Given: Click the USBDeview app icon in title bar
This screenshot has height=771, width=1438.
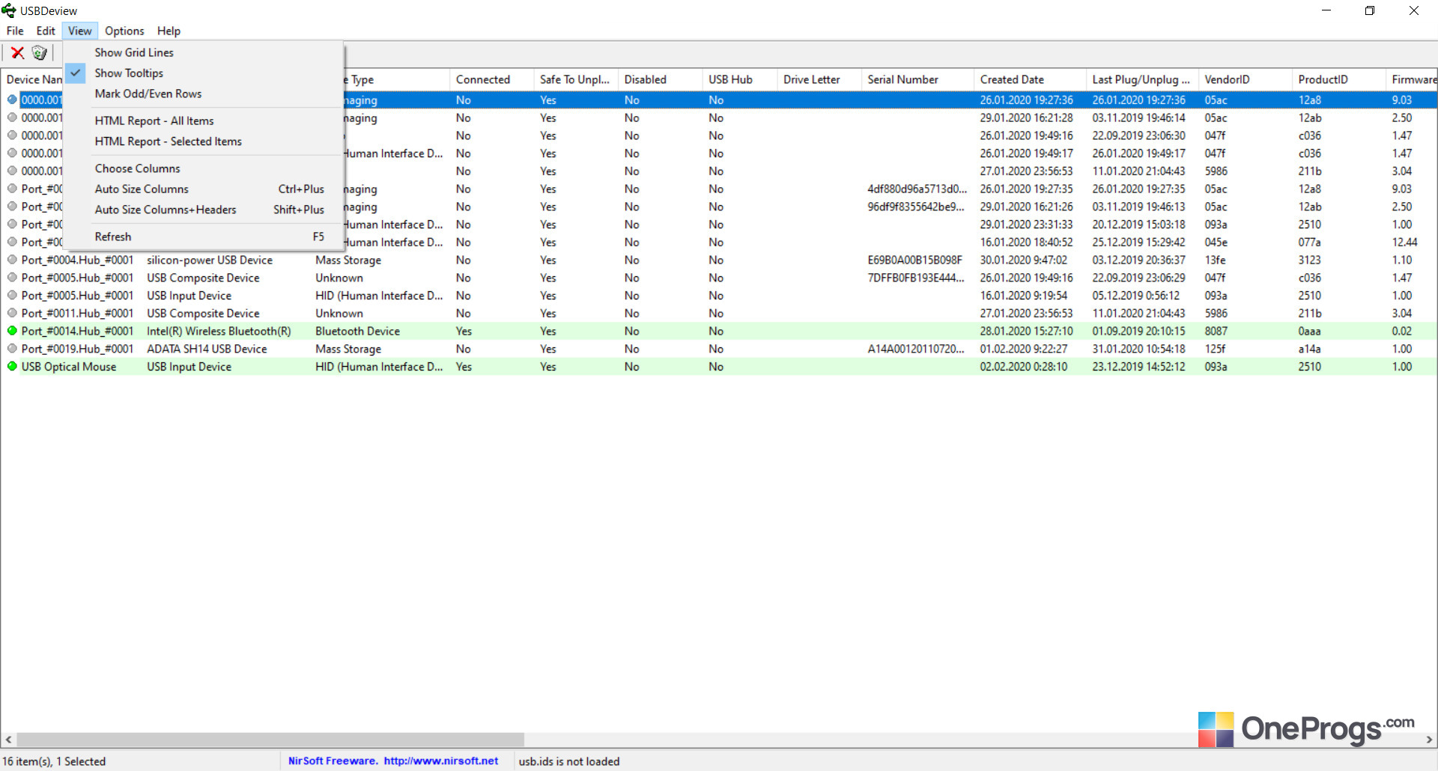Looking at the screenshot, I should 9,10.
